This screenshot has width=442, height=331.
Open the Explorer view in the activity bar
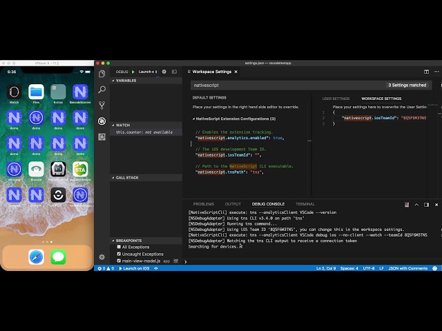(102, 74)
